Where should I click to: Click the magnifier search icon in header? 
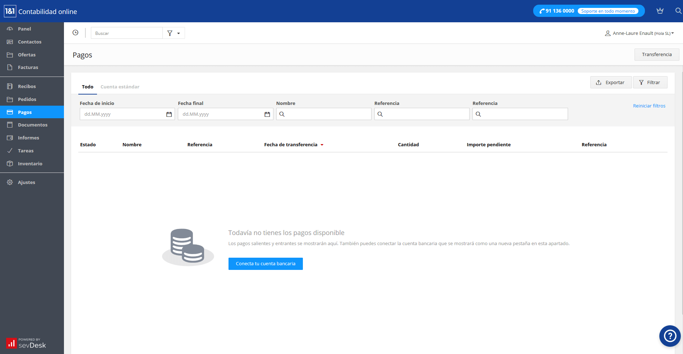click(678, 11)
